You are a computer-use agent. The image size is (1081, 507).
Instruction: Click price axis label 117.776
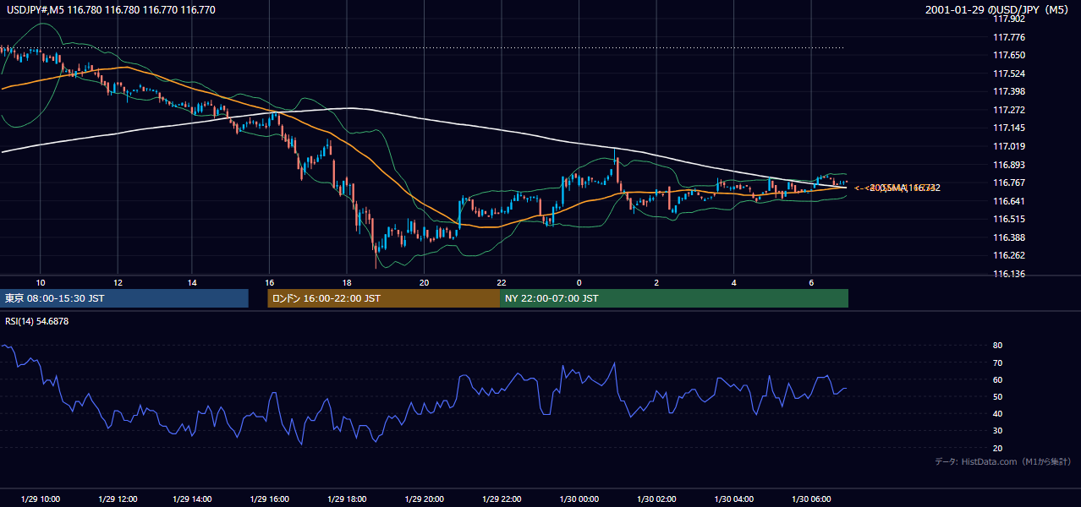(1008, 37)
